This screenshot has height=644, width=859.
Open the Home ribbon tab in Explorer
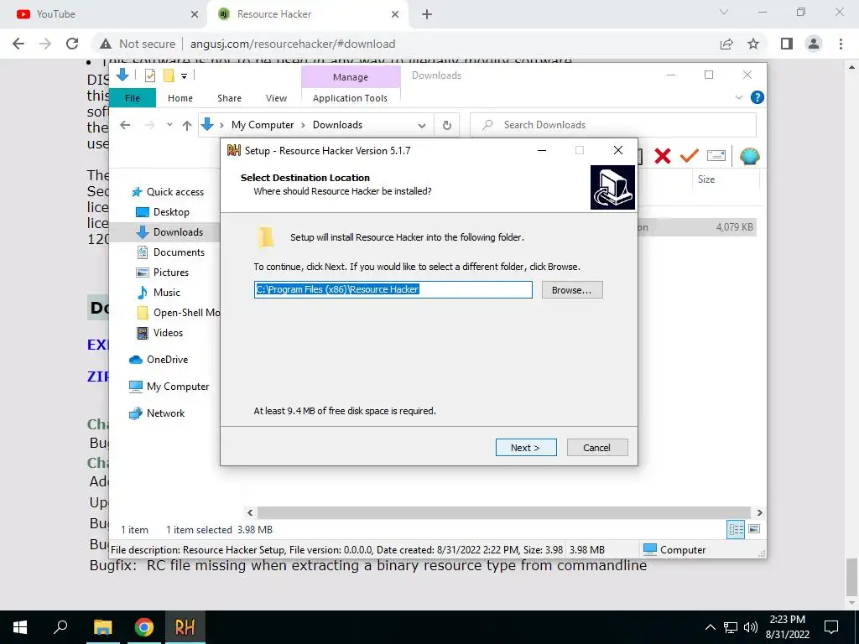[x=180, y=98]
